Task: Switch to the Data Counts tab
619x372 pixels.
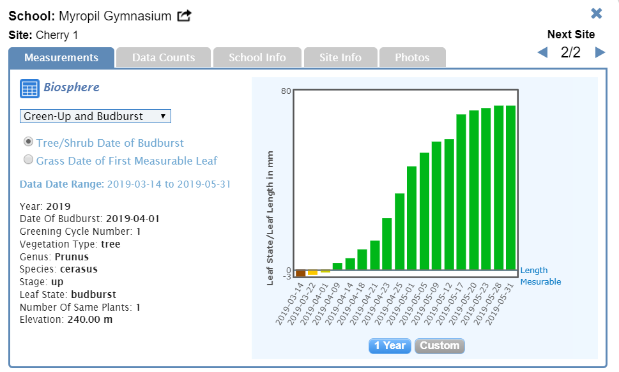Action: 164,57
